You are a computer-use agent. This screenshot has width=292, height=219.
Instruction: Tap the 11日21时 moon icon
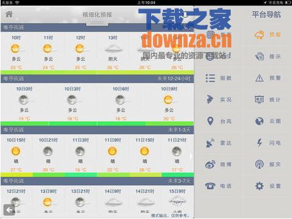(177, 151)
